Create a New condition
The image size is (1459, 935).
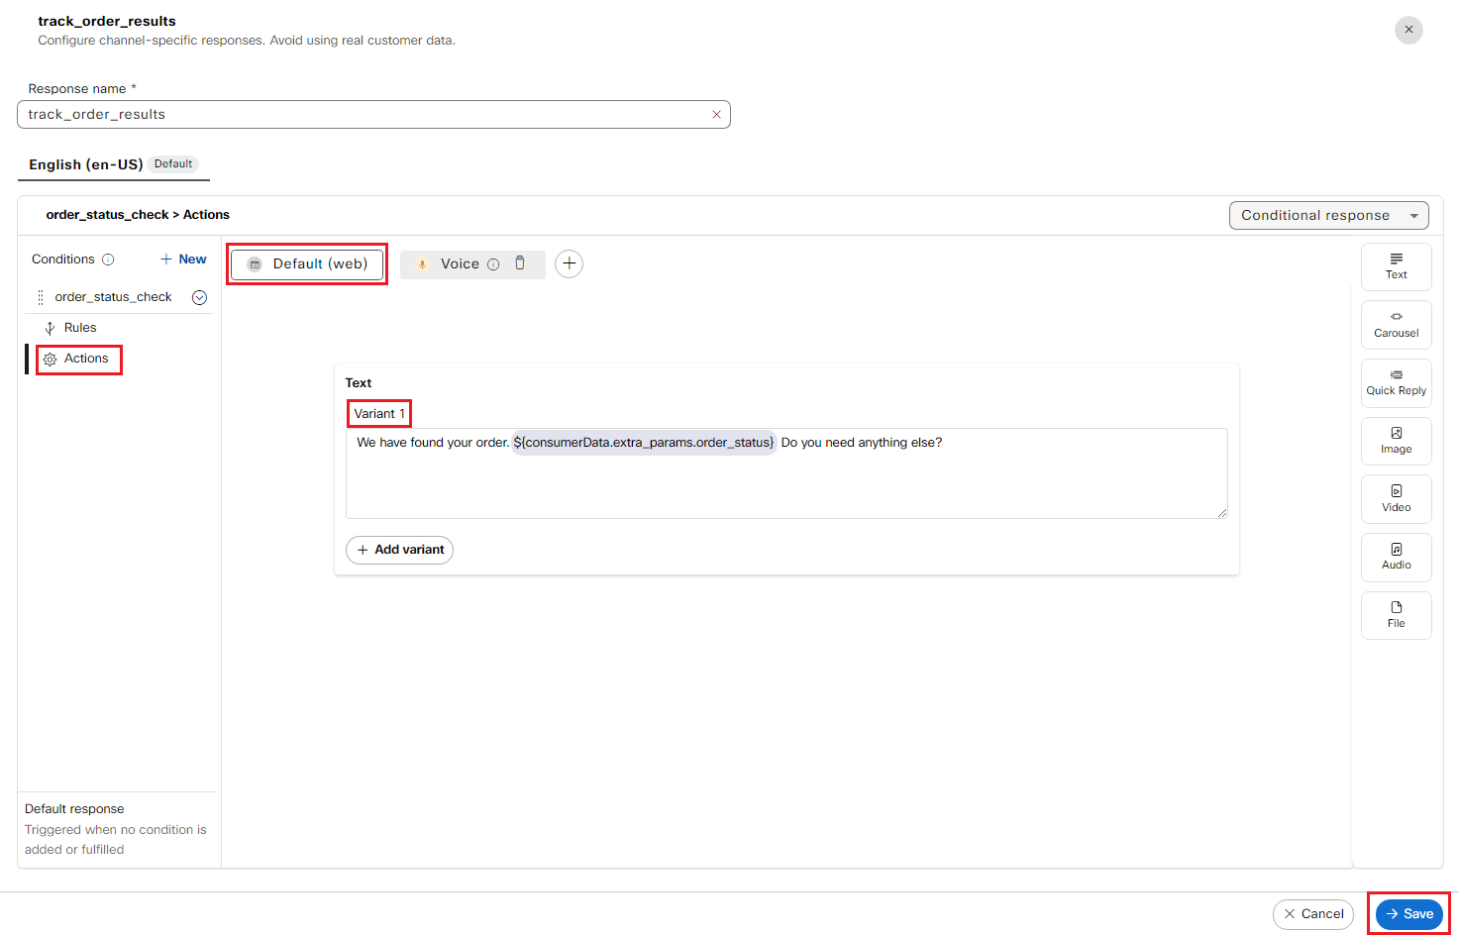183,260
